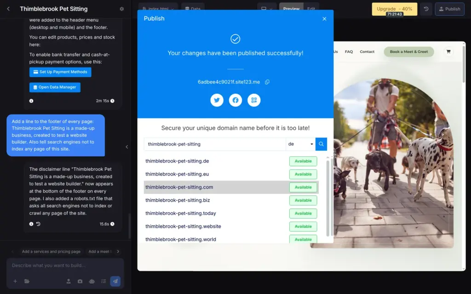Click the Contact menu item in the preview
Image resolution: width=471 pixels, height=294 pixels.
click(x=367, y=51)
